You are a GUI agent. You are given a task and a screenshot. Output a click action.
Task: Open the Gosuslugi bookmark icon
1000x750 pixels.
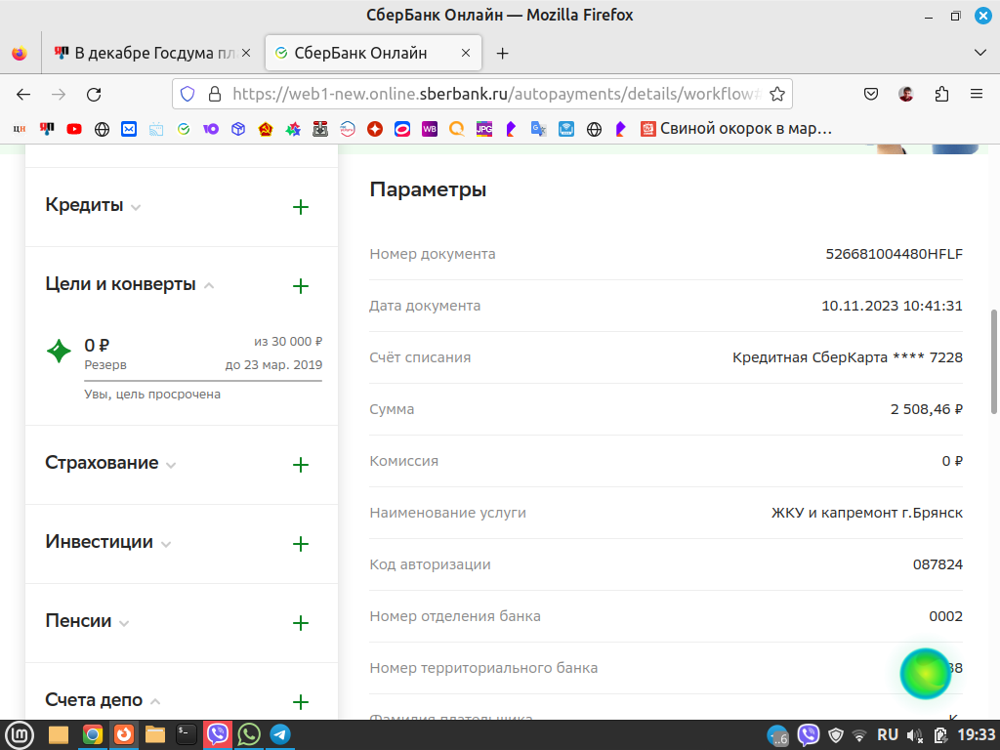tap(347, 129)
